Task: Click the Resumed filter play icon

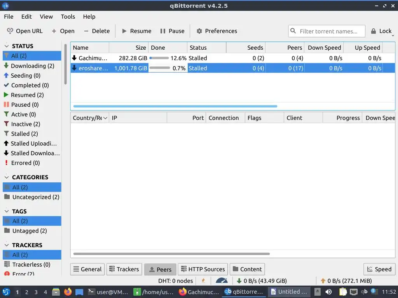Action: point(6,95)
